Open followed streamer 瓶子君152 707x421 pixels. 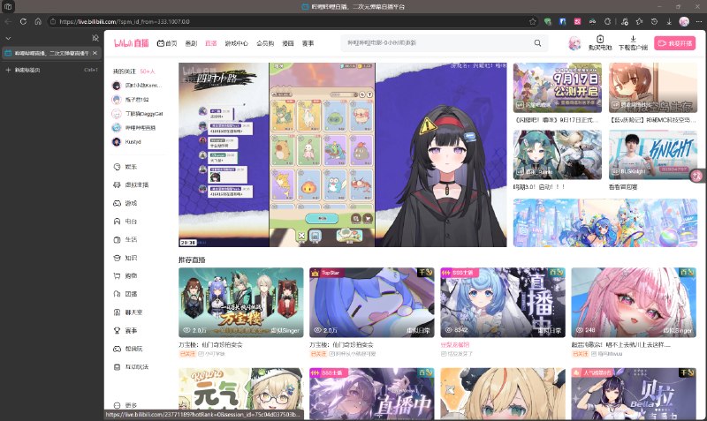132,100
